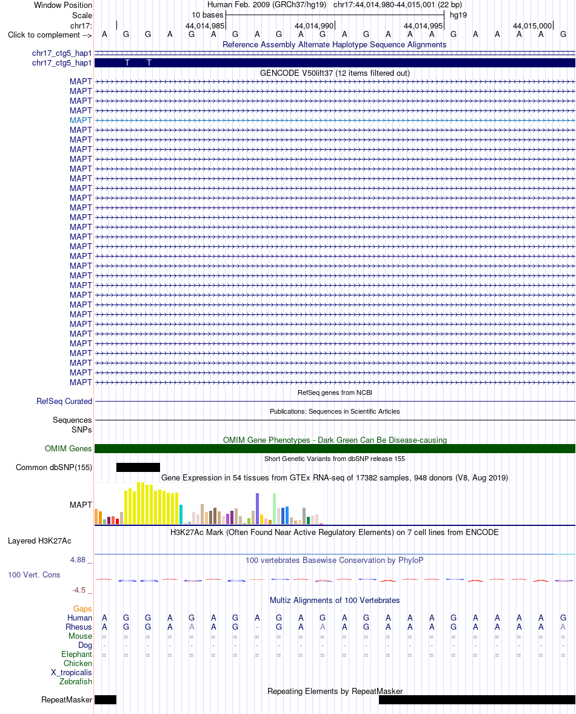Select the long right-hand RepeatMasker block

coord(477,700)
